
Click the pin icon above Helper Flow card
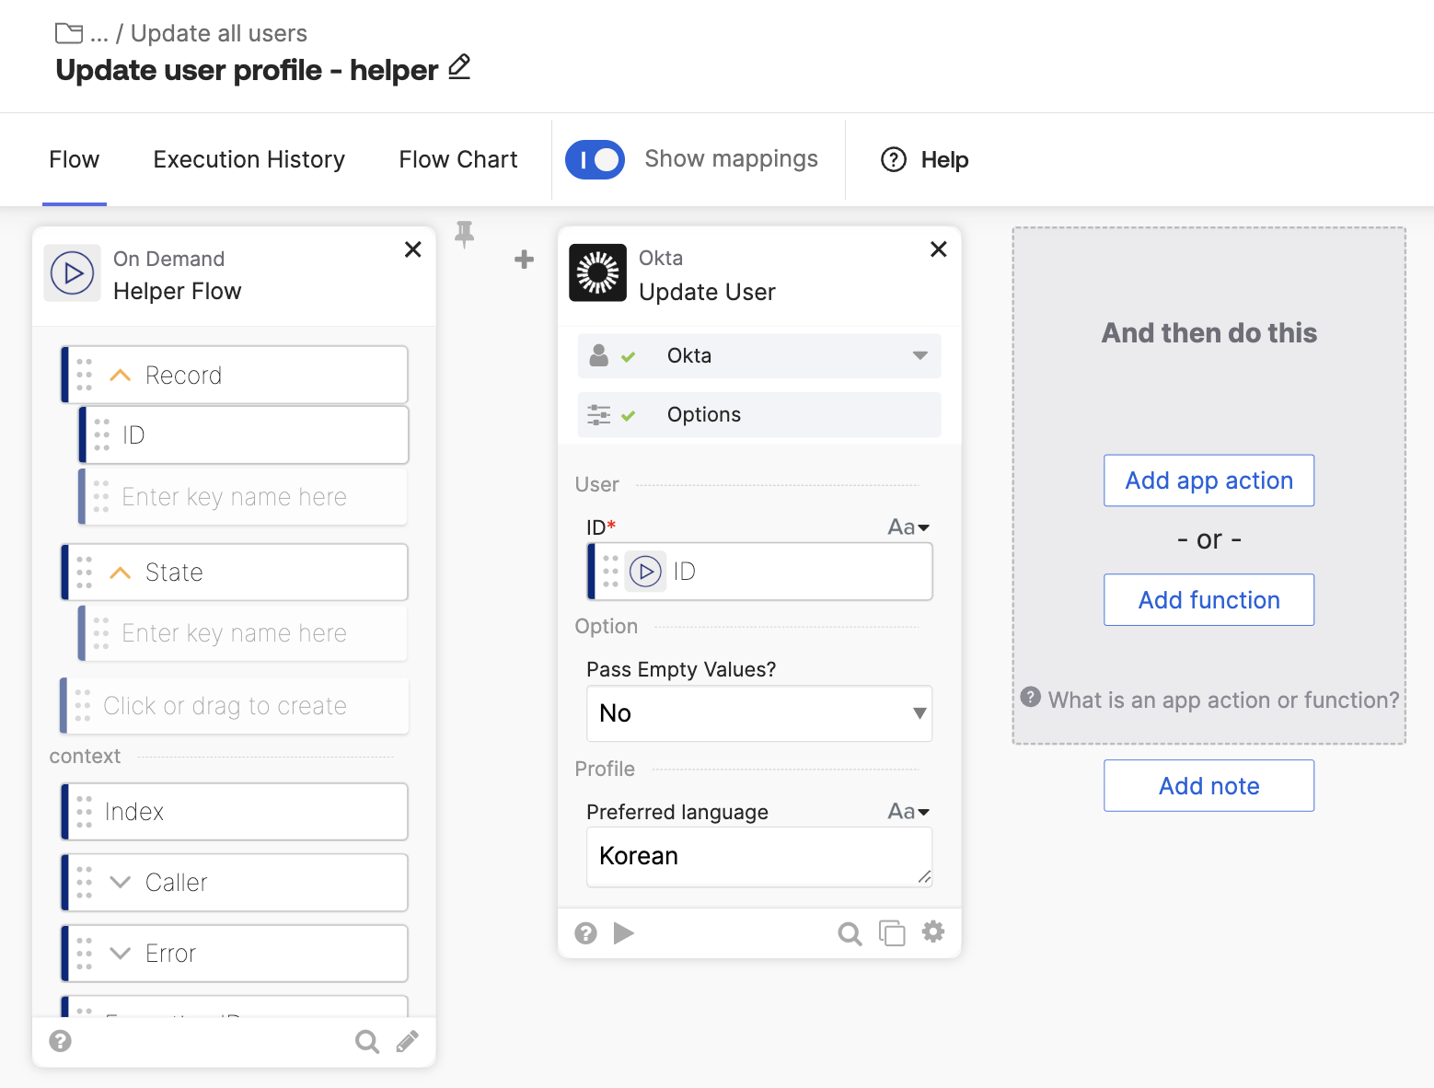click(x=465, y=234)
